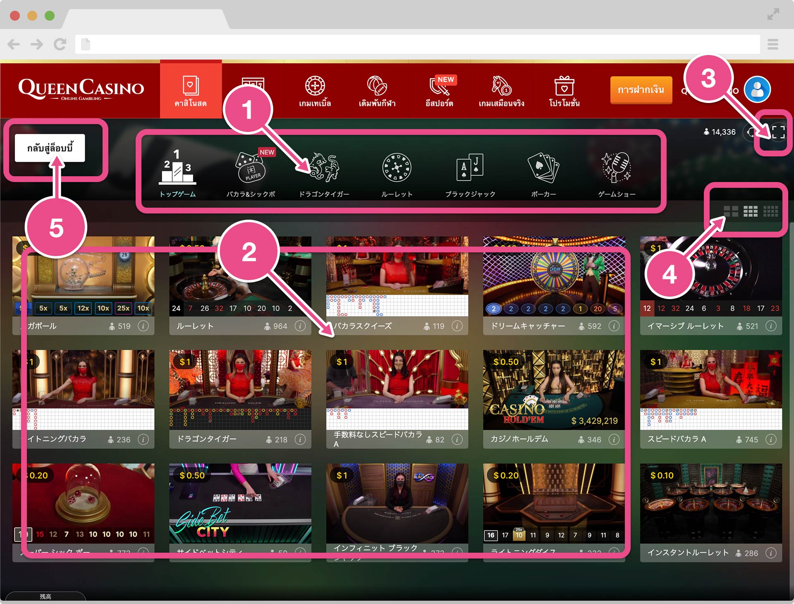Open the ルーレット game thumbnail

point(240,276)
